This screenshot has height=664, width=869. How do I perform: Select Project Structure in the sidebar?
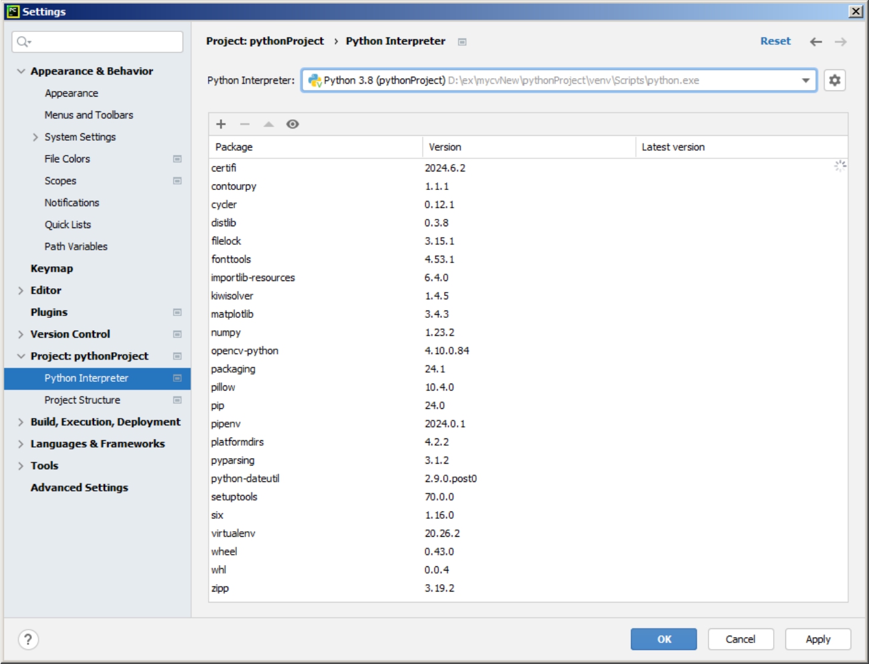coord(82,400)
